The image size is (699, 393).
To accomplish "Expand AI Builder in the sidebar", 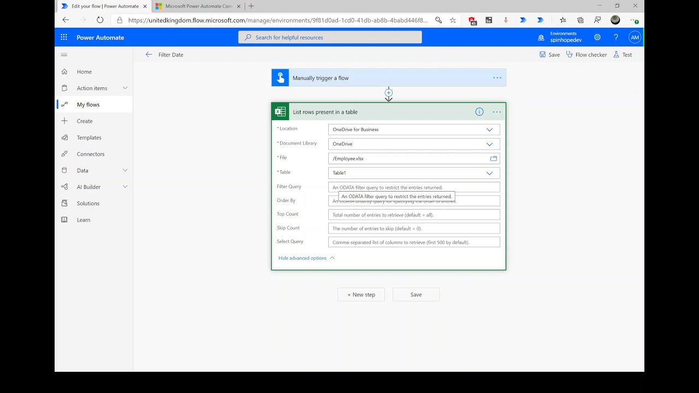I will click(125, 187).
